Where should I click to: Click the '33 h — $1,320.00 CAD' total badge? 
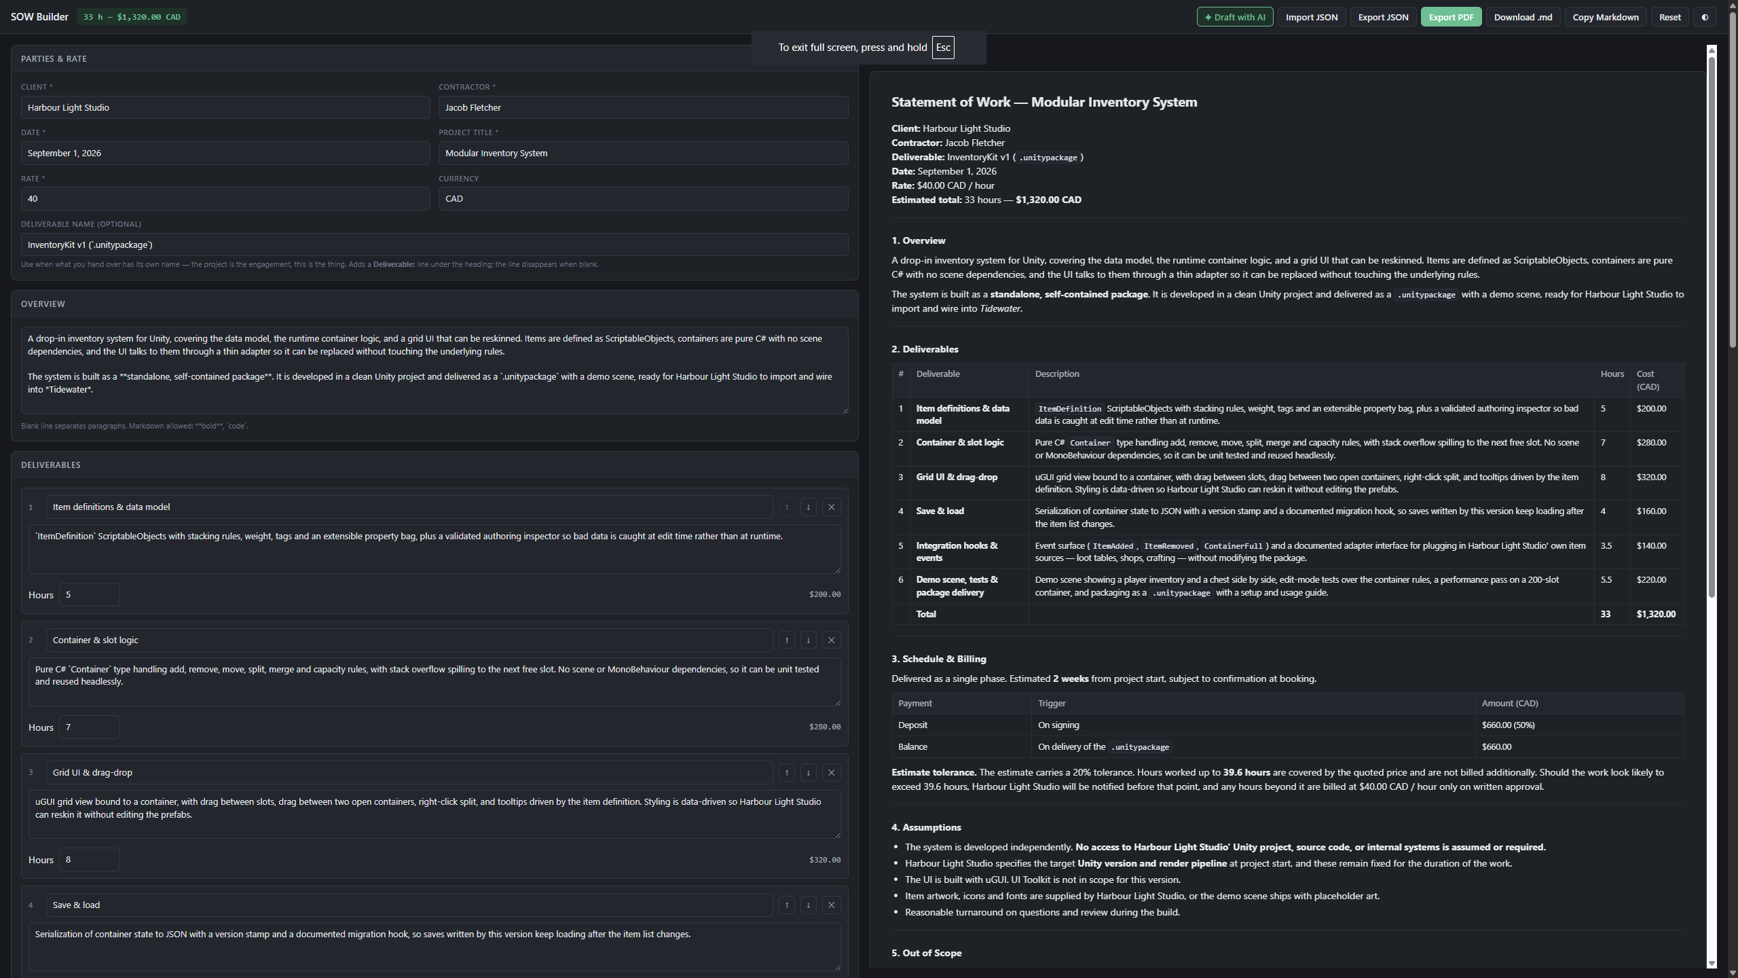pos(132,17)
